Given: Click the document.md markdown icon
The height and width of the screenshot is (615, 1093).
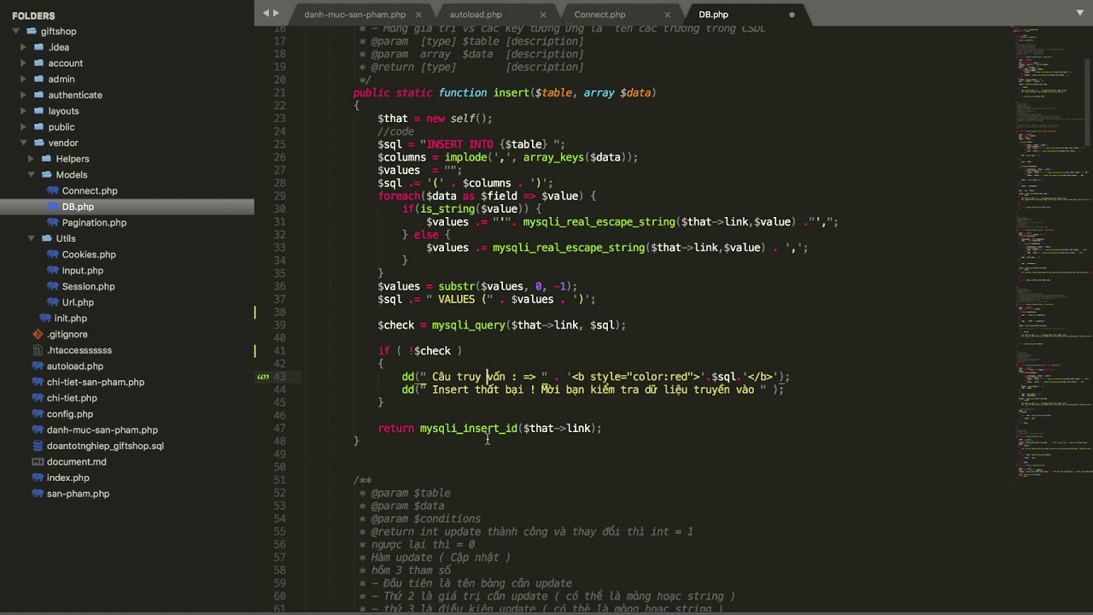Looking at the screenshot, I should (x=38, y=462).
